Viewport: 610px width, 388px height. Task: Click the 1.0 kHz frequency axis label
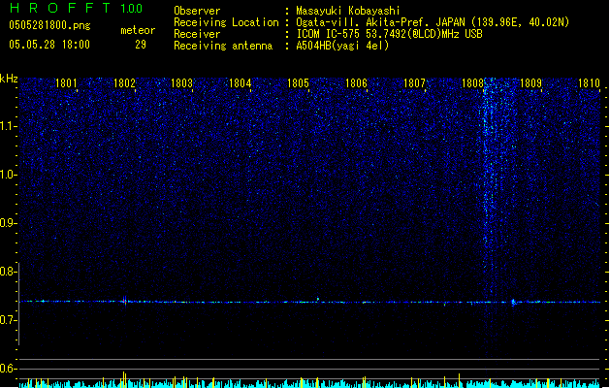click(x=9, y=175)
